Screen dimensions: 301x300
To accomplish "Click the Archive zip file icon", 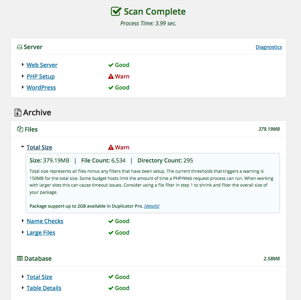I will point(18,113).
